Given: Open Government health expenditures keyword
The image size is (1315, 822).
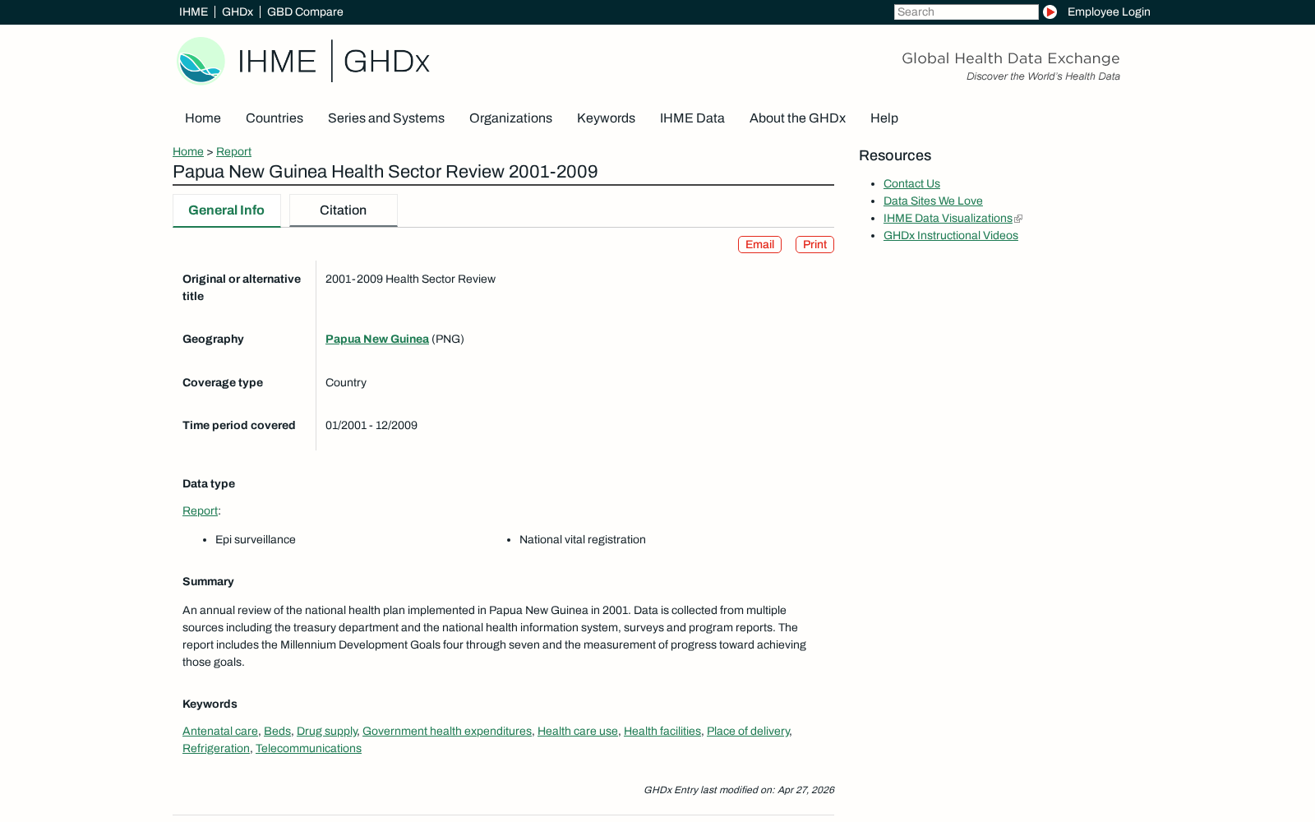Looking at the screenshot, I should click(447, 731).
